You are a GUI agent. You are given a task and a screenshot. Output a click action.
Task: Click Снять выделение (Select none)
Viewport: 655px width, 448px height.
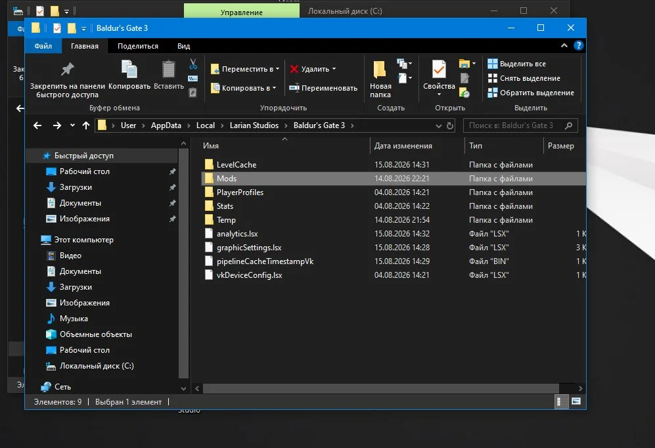pos(524,78)
